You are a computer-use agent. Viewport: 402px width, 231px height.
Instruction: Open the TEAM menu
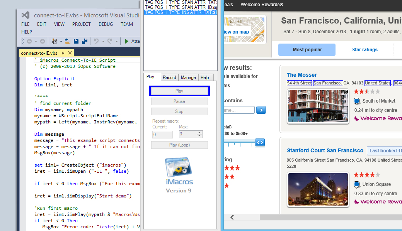point(127,24)
